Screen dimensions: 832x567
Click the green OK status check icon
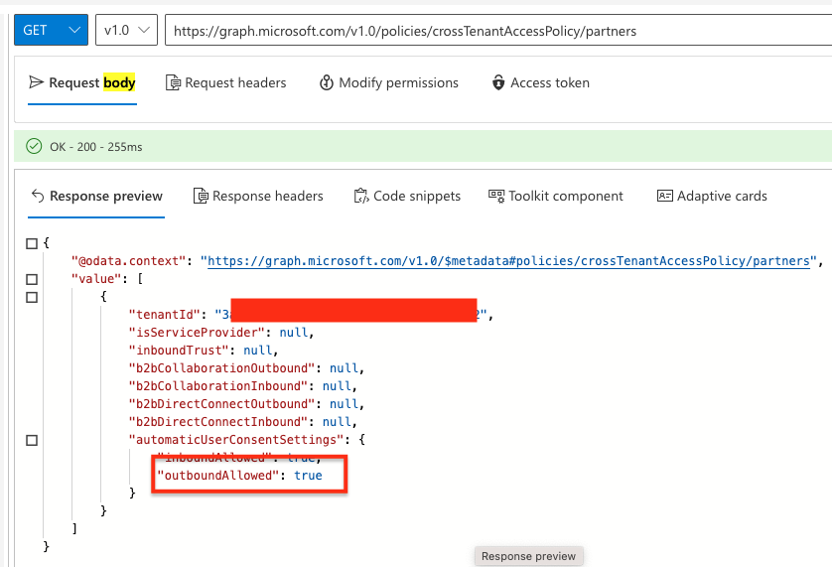[x=35, y=147]
